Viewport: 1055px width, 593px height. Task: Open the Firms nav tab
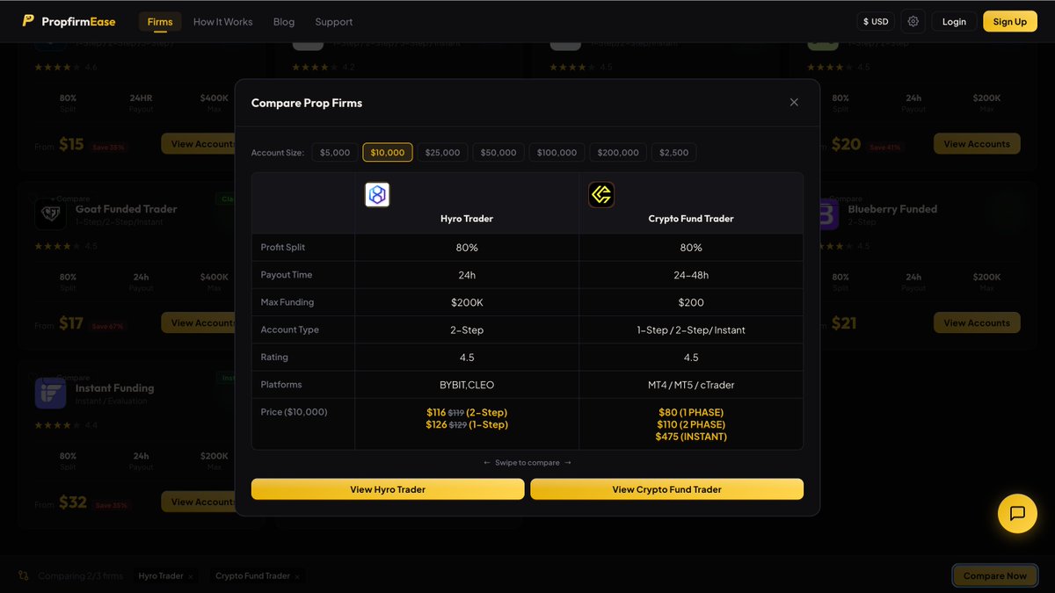pos(160,21)
